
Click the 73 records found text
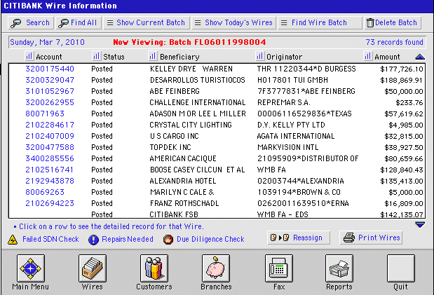(395, 42)
